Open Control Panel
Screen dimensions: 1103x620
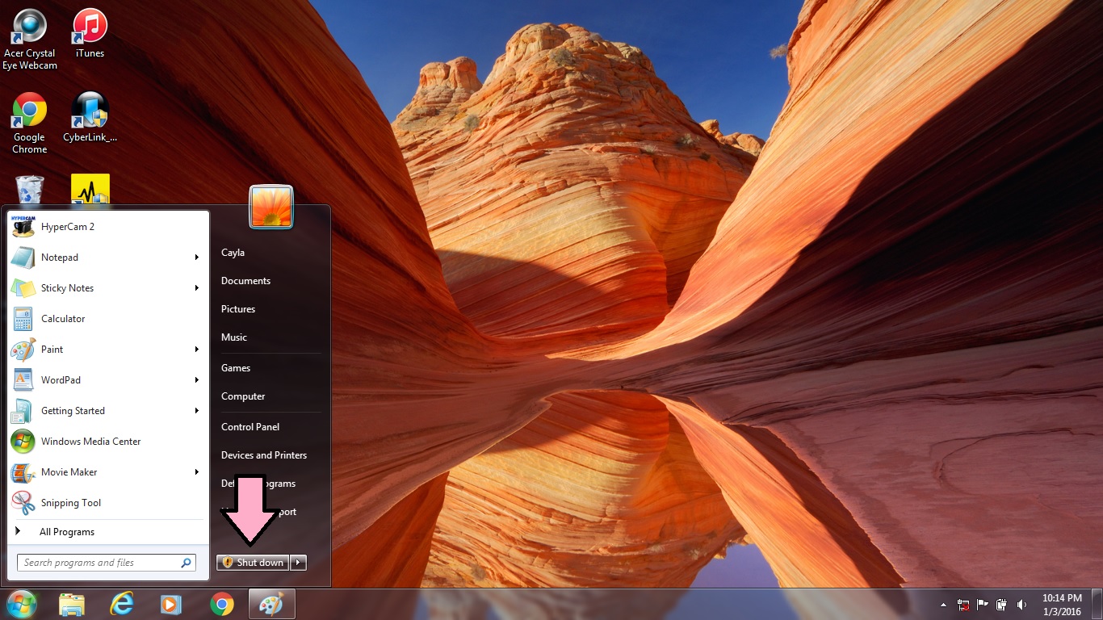[250, 427]
